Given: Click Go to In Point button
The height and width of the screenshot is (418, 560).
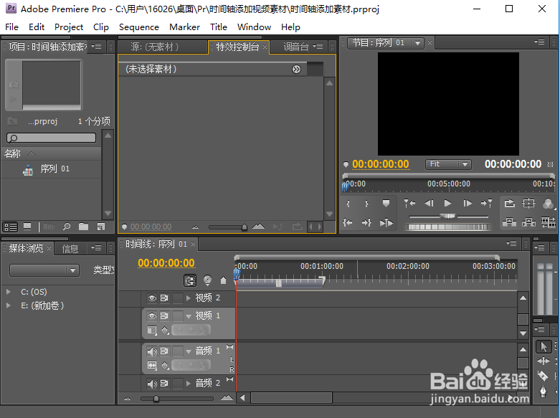Looking at the screenshot, I should [348, 222].
